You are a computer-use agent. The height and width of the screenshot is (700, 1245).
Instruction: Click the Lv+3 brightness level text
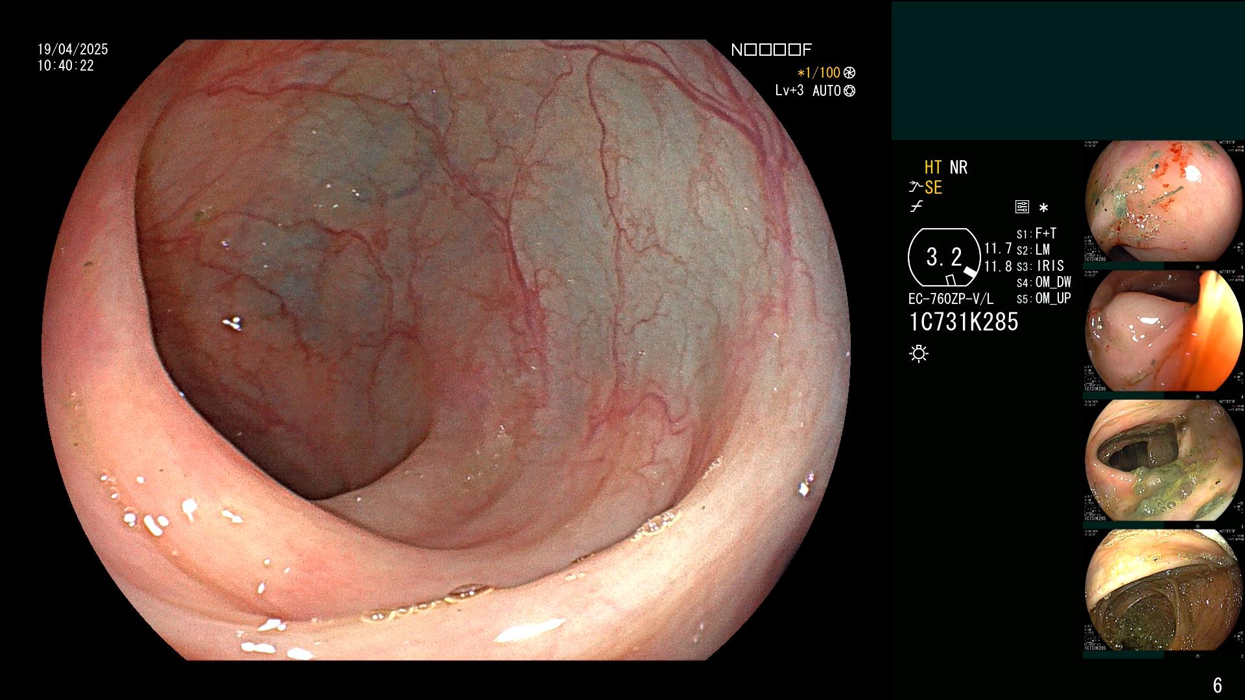point(789,91)
